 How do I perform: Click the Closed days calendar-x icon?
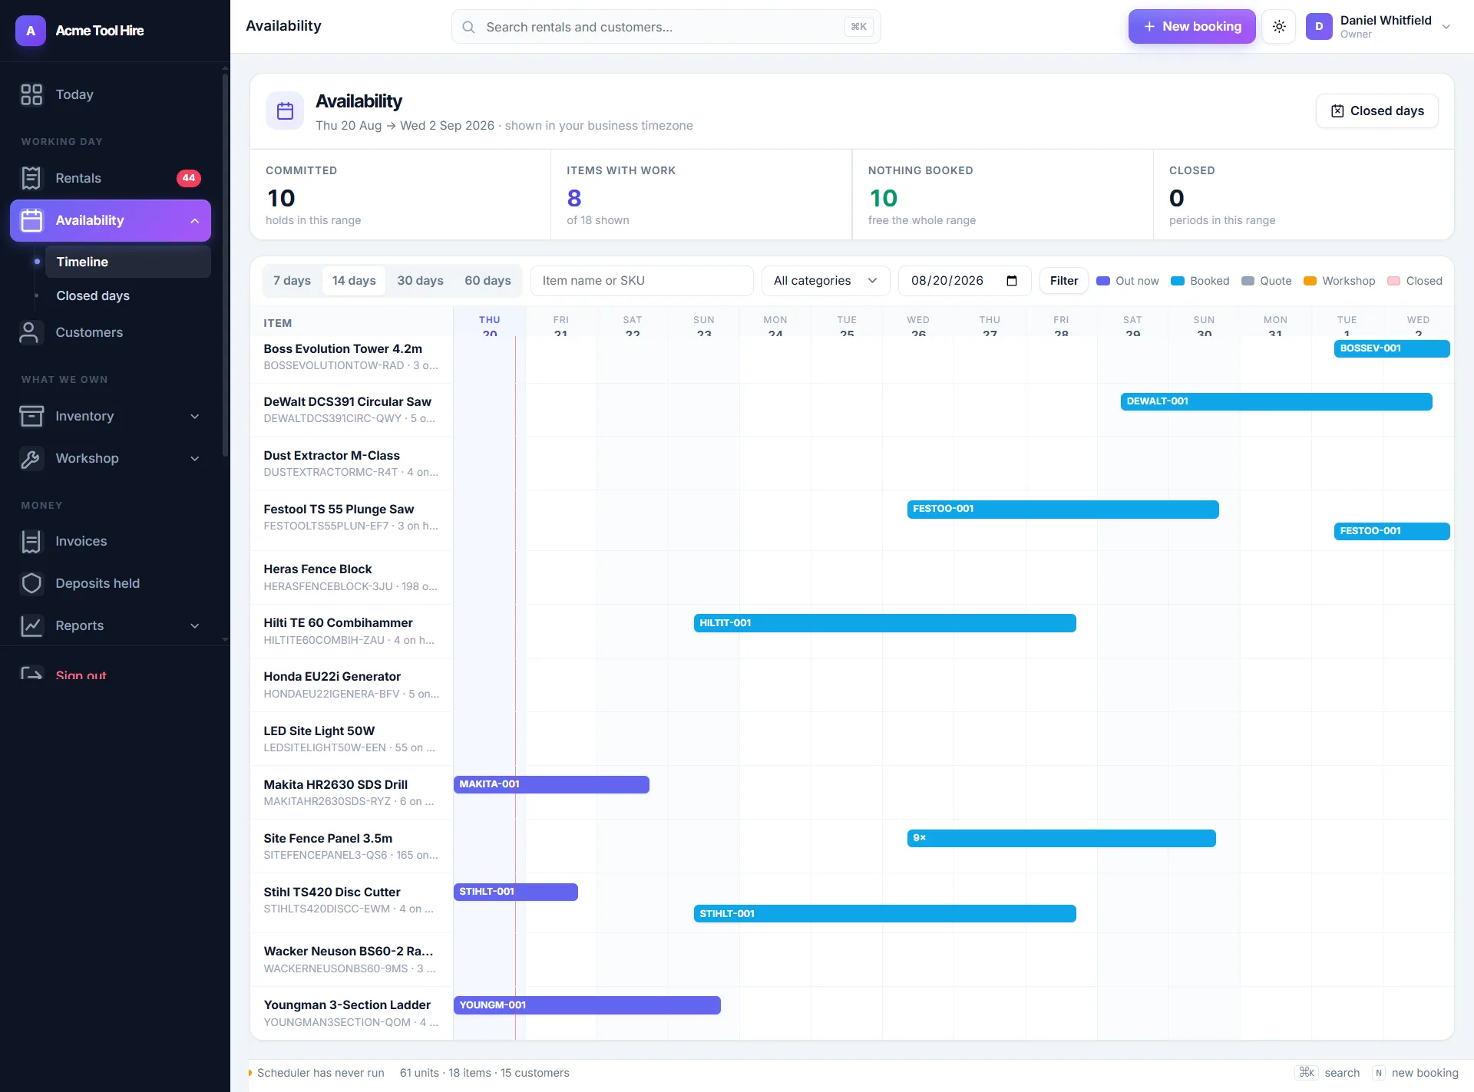(1337, 111)
